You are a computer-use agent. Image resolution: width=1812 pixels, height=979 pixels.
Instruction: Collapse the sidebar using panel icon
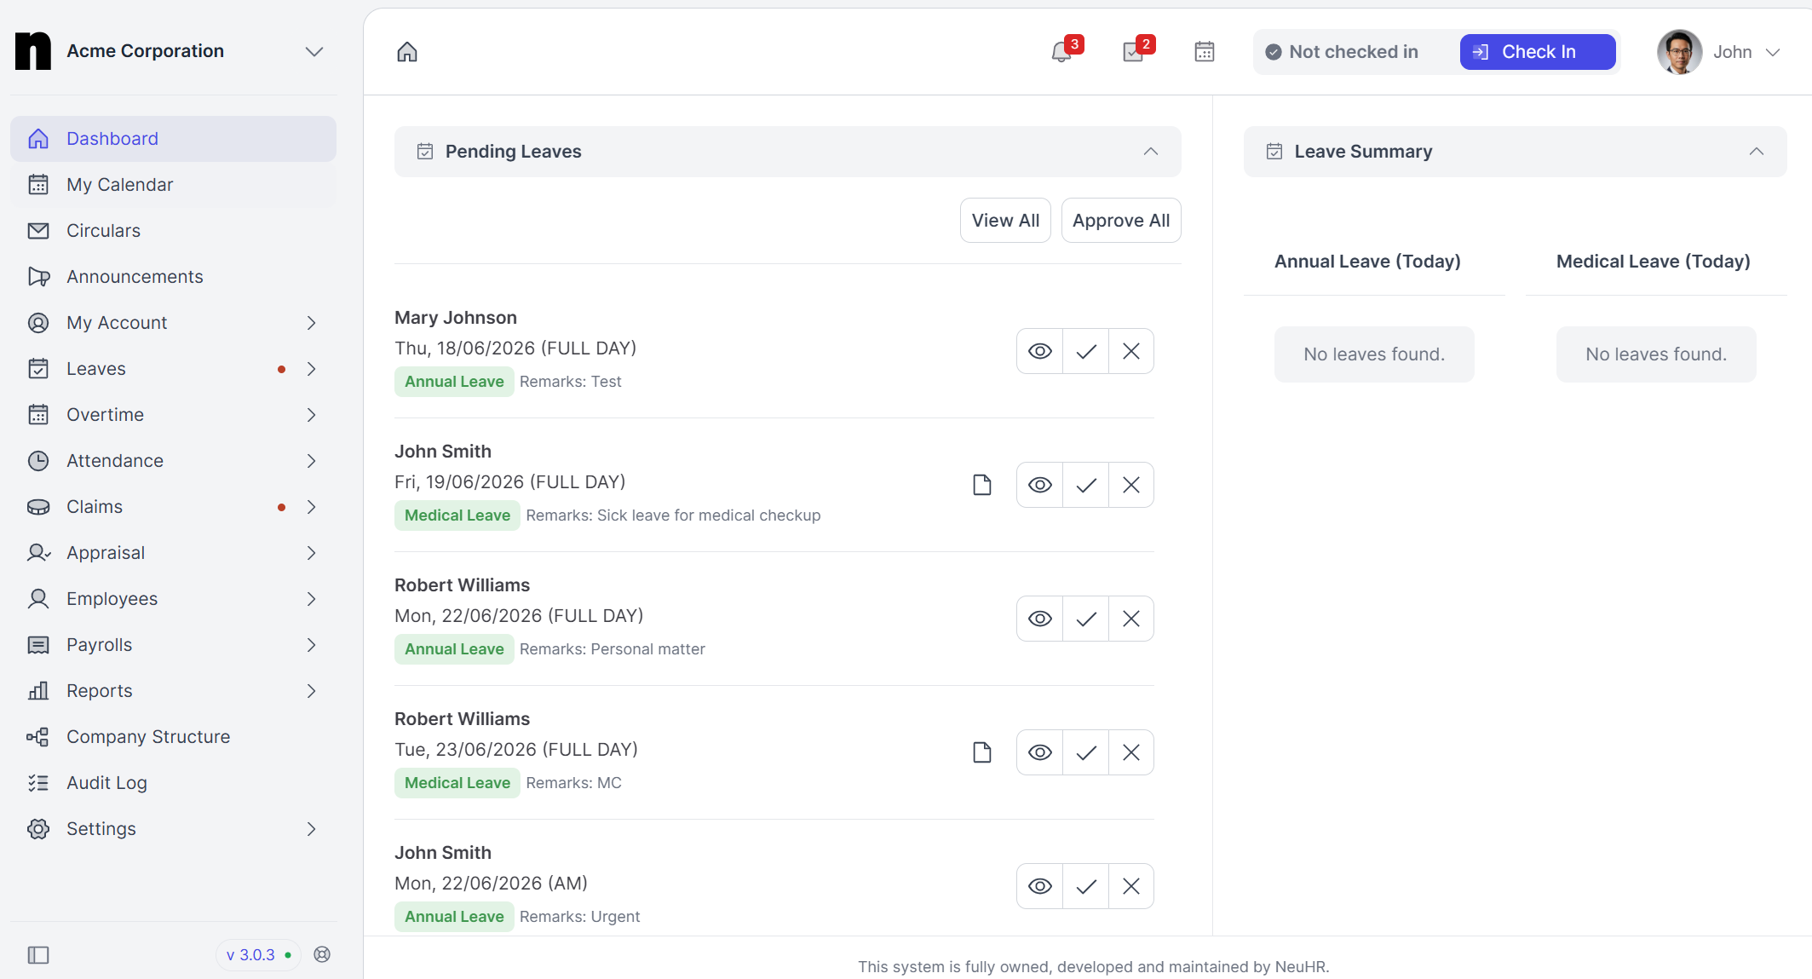[38, 955]
